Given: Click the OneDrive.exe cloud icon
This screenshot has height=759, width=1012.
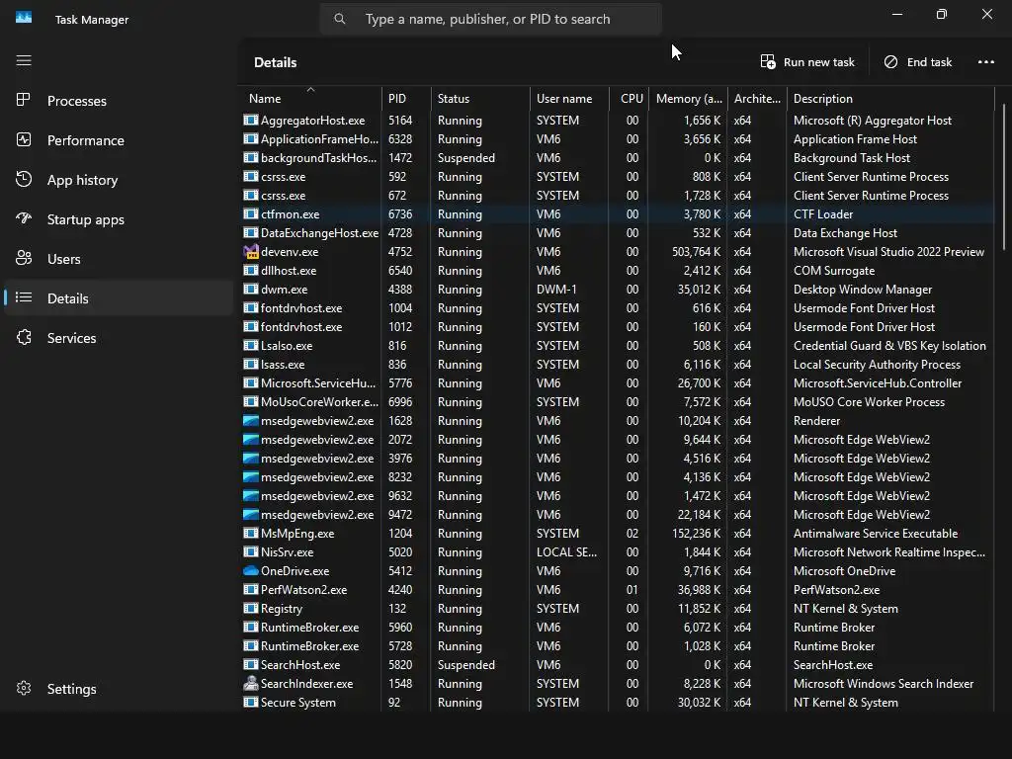Looking at the screenshot, I should pyautogui.click(x=250, y=570).
